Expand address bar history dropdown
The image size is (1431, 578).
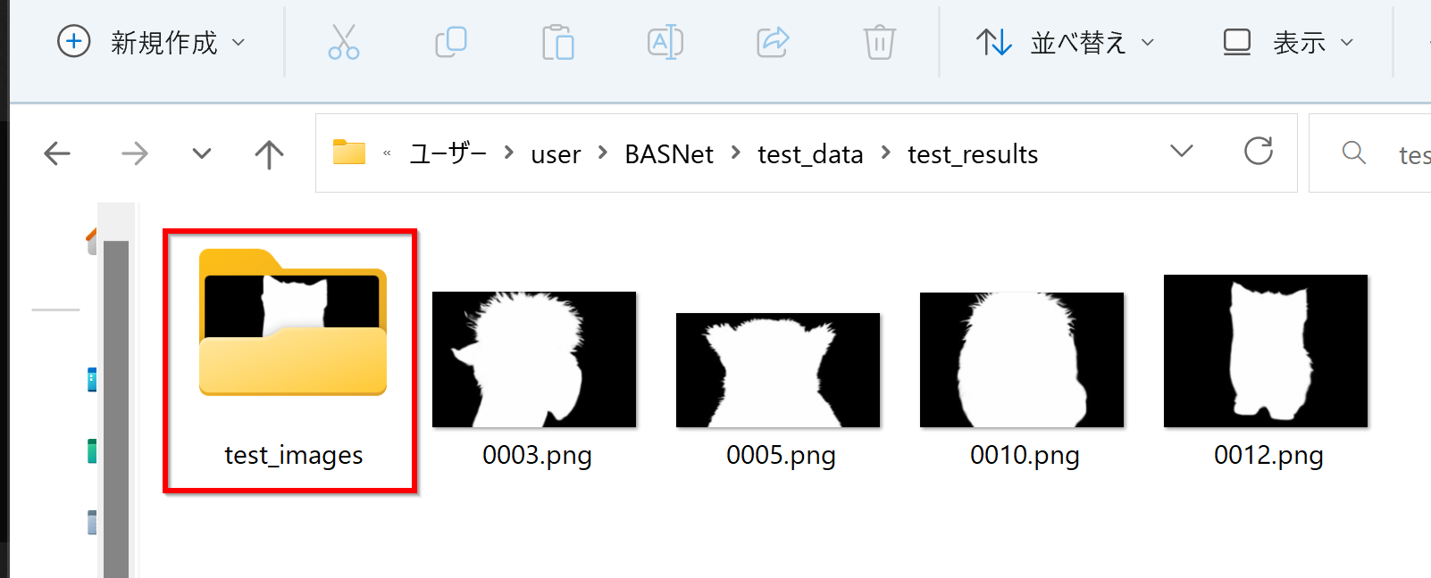coord(1182,152)
